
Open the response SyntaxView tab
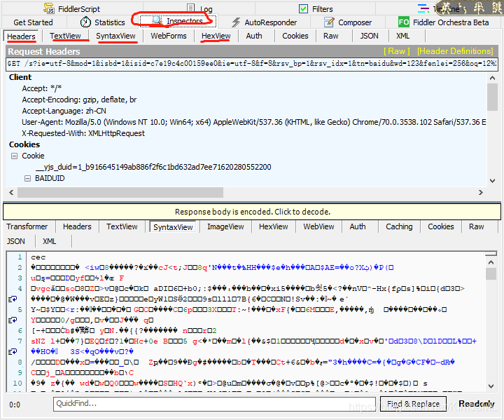173,227
